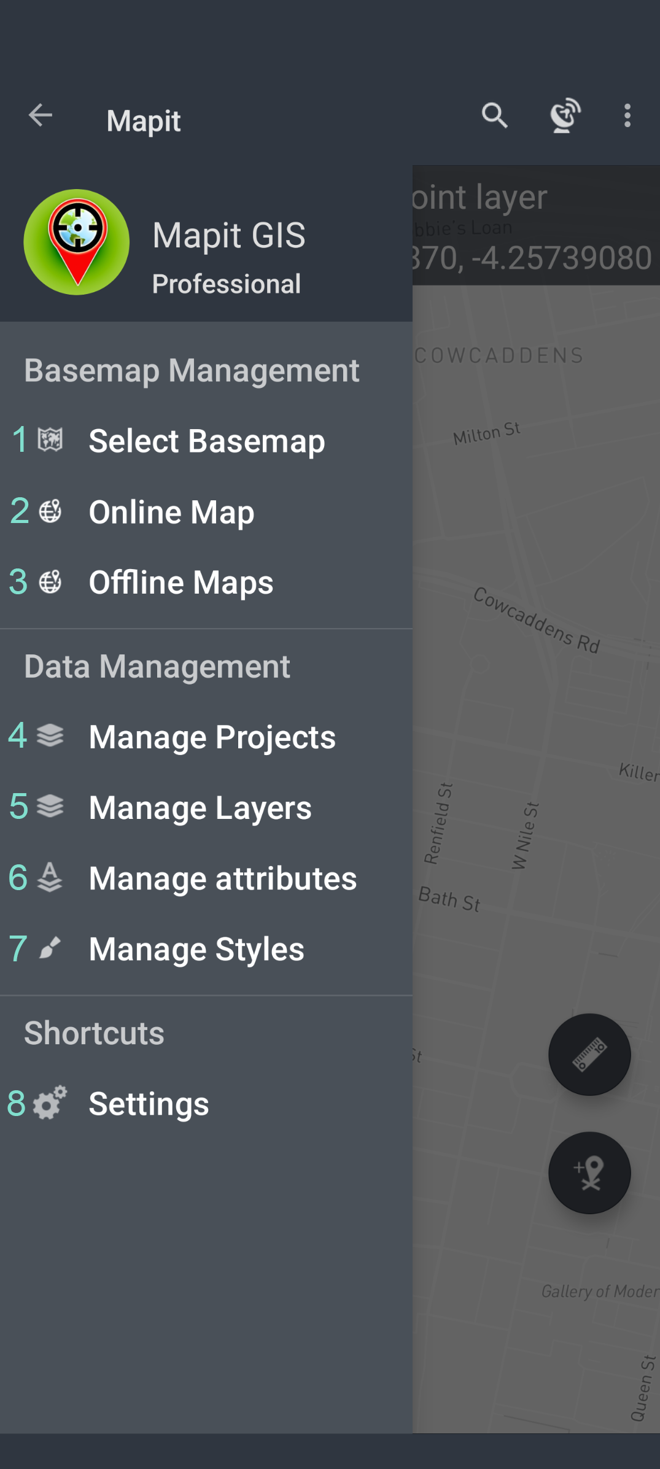Viewport: 660px width, 1469px height.
Task: Choose Online Map from the drawer
Action: 171,512
